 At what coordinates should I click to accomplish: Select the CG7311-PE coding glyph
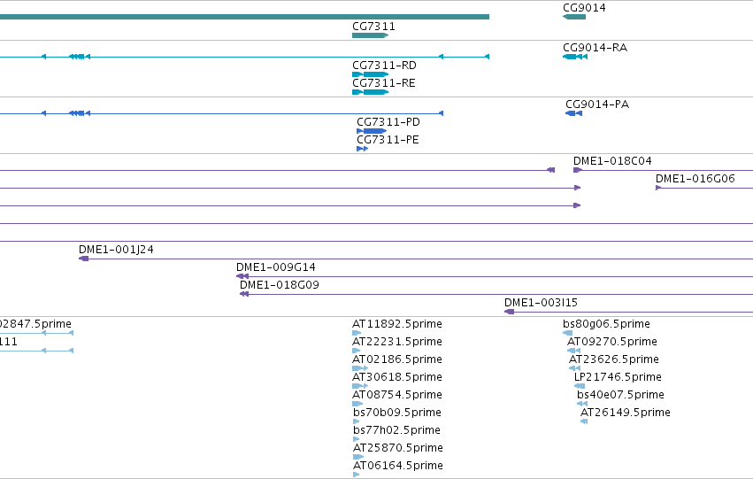point(363,149)
